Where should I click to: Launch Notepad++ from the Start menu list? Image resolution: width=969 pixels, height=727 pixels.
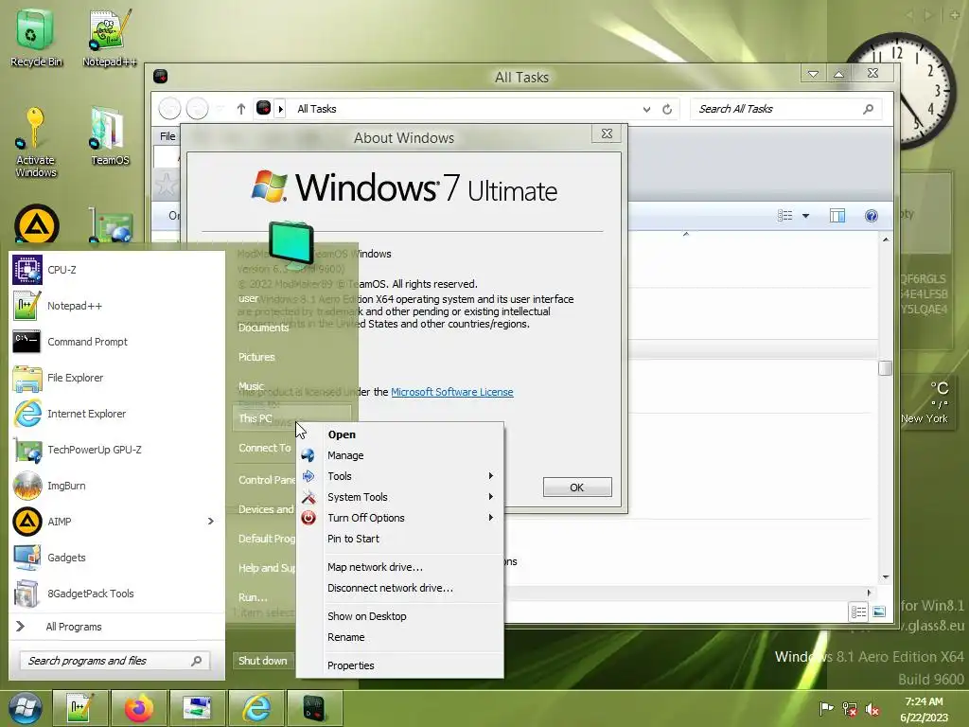click(x=116, y=306)
